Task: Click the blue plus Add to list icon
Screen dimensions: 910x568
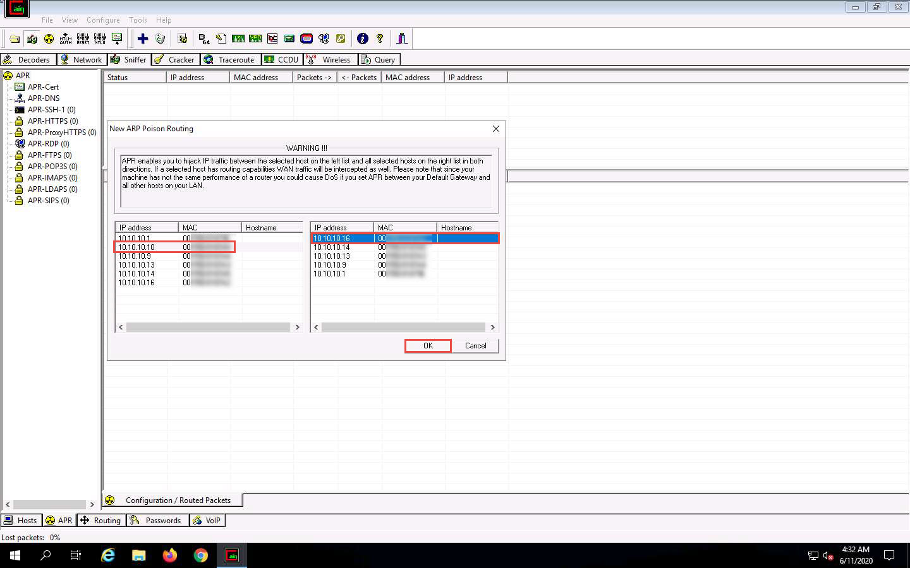Action: pyautogui.click(x=143, y=39)
